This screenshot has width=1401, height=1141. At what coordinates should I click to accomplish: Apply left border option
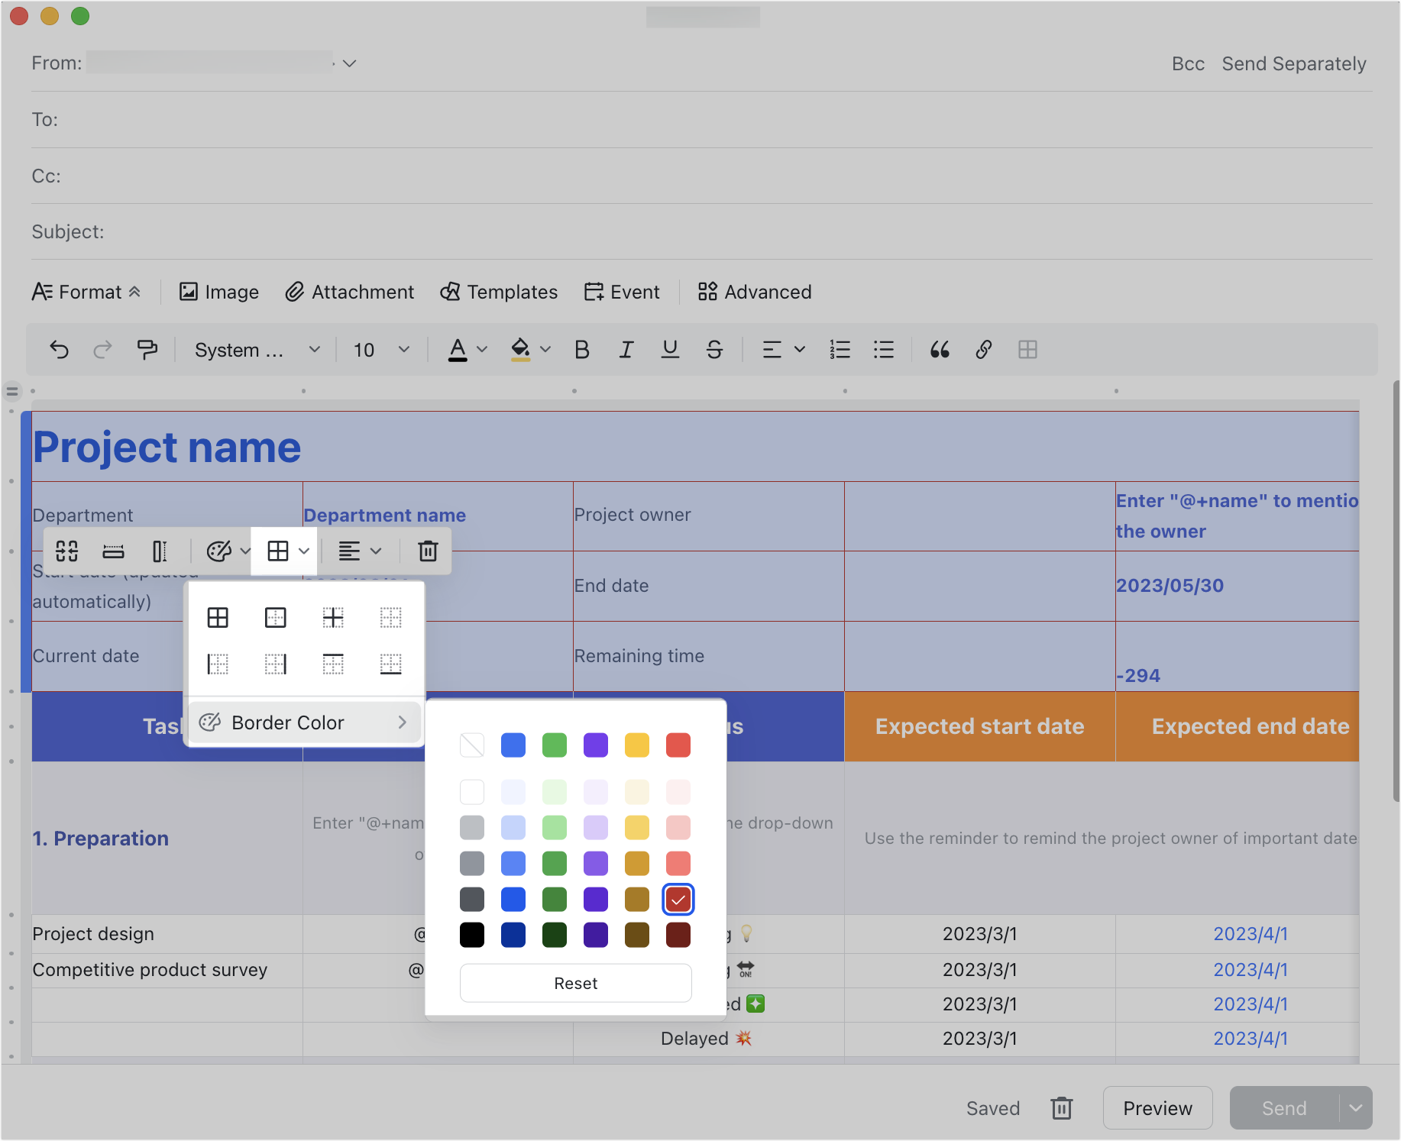click(218, 664)
